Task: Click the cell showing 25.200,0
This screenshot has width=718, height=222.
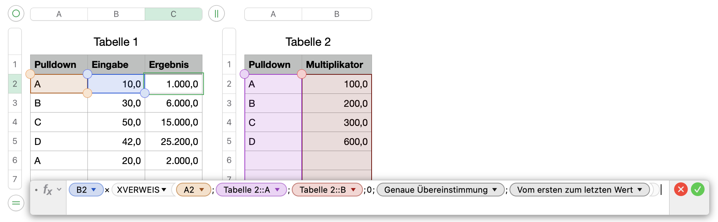Action: click(x=174, y=142)
